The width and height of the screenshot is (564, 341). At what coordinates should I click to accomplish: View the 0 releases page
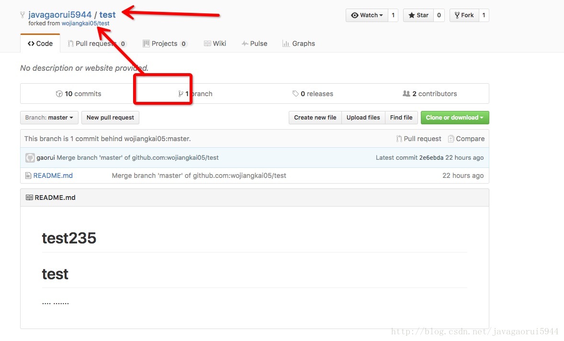[x=313, y=94]
